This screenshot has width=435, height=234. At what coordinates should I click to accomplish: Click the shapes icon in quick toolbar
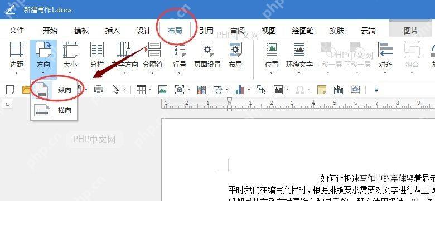tap(217, 90)
